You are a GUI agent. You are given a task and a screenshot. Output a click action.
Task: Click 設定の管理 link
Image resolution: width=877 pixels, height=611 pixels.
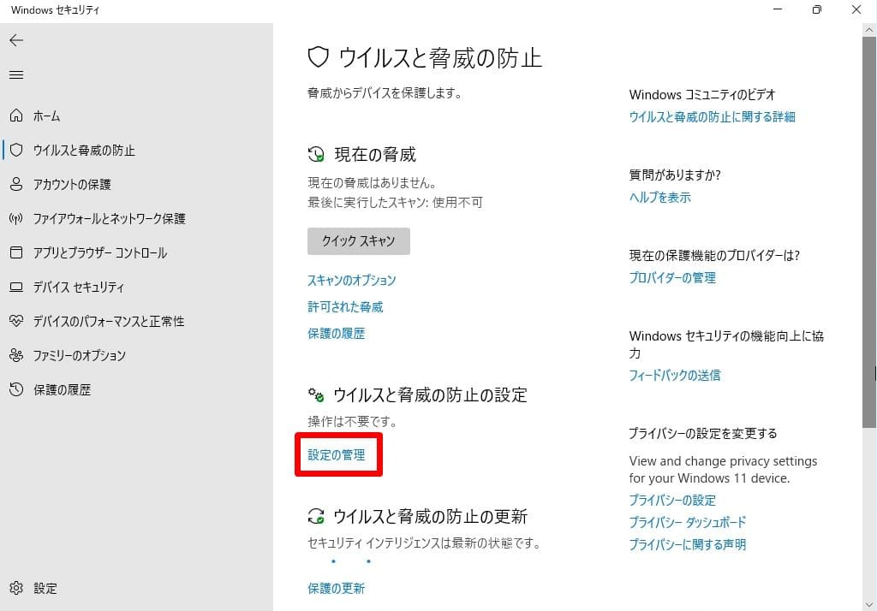point(336,454)
